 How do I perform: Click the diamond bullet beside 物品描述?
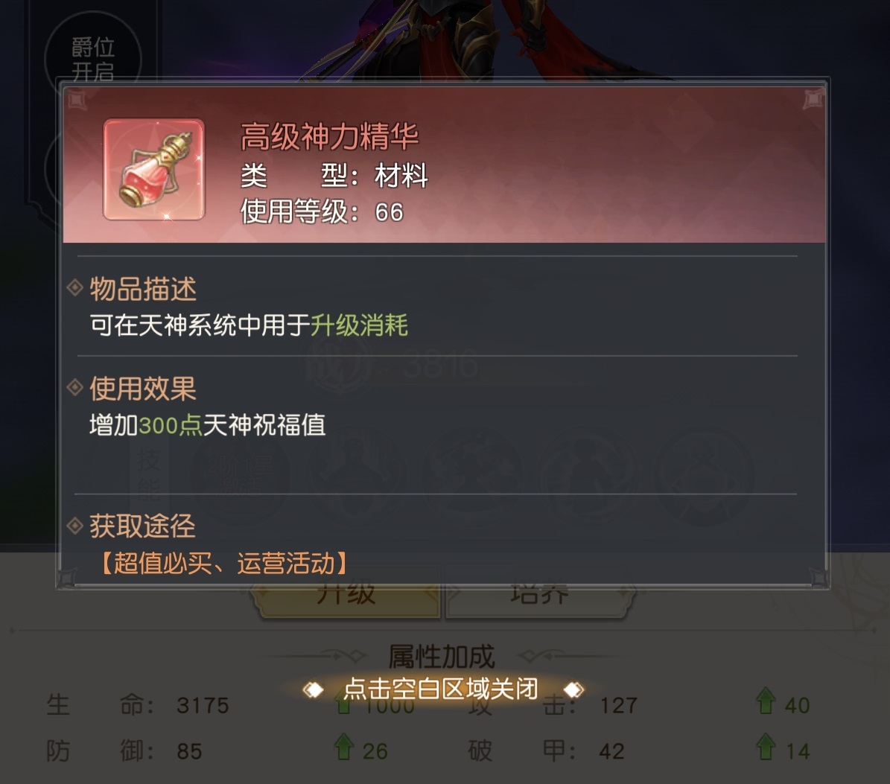pyautogui.click(x=75, y=287)
